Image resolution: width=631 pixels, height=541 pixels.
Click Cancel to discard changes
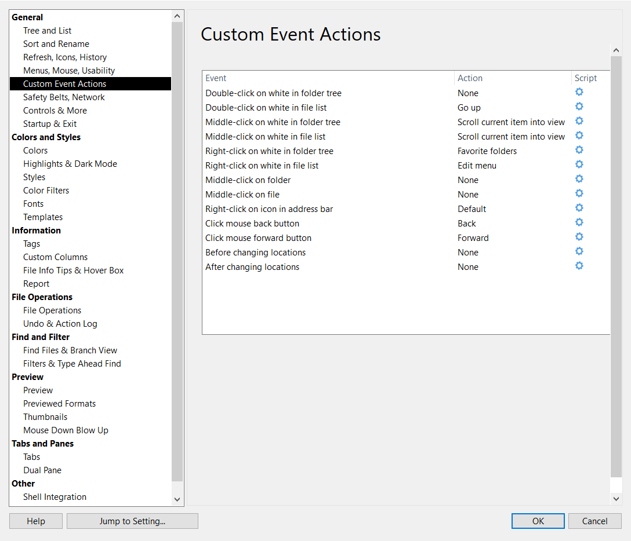coord(594,521)
